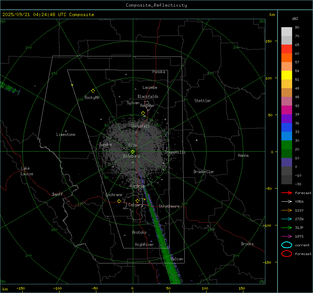Click the orange 111V arrow legend icon
The width and height of the screenshot is (313, 293).
click(x=287, y=210)
